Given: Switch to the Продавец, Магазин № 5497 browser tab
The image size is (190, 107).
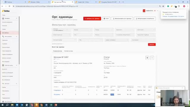Looking at the screenshot, I should coord(110,2).
